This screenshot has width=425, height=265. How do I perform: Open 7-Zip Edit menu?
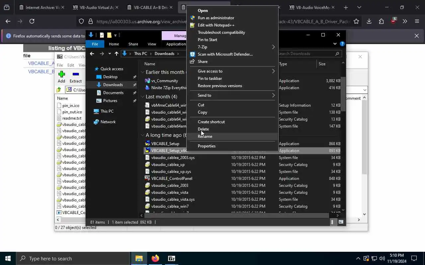(71, 65)
